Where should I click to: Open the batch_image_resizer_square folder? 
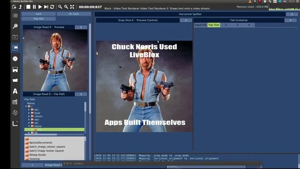(x=47, y=146)
